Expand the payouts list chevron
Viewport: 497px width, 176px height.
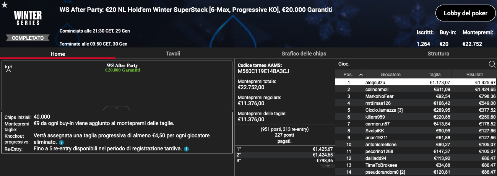pos(328,166)
